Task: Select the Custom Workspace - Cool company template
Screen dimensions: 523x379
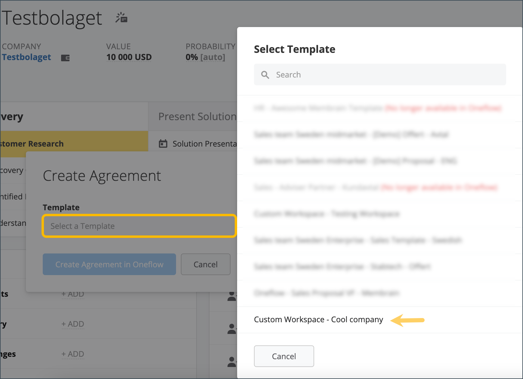Action: (x=318, y=320)
